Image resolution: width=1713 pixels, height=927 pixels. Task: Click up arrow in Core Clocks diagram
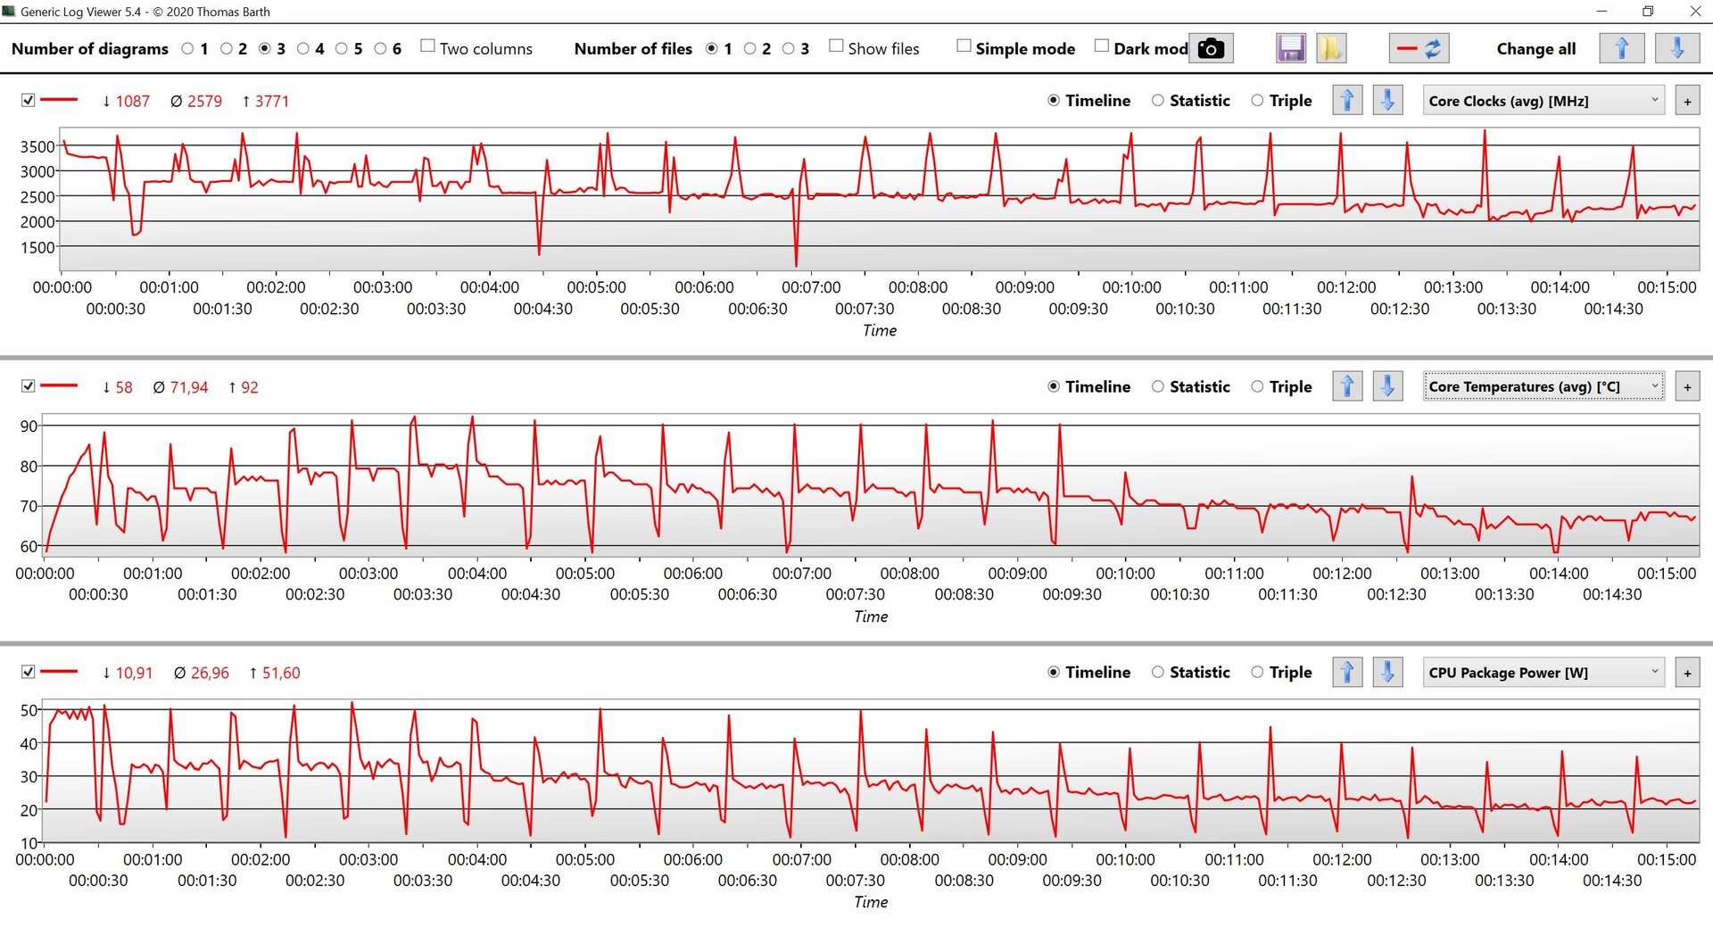[x=1347, y=101]
